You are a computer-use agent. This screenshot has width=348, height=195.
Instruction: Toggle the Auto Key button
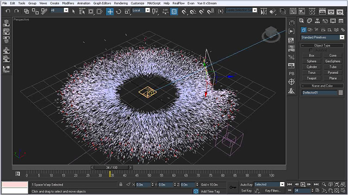[246, 184]
